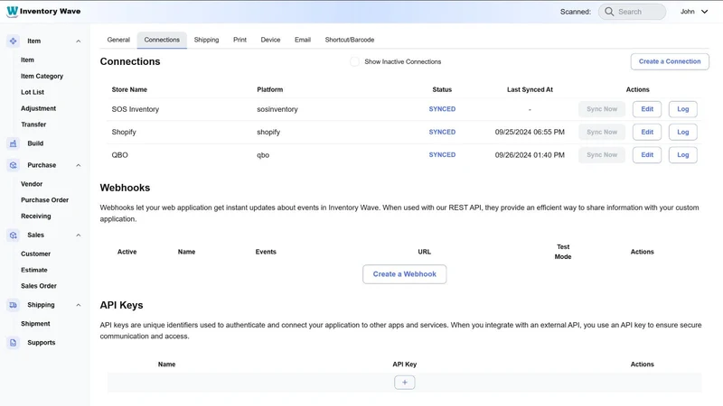Screen dimensions: 723x406
Task: Open Log for QBO connection
Action: tap(683, 154)
